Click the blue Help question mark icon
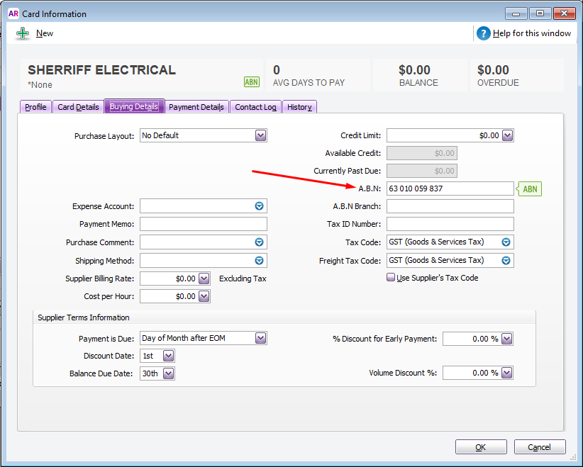Image resolution: width=583 pixels, height=467 pixels. [x=484, y=33]
